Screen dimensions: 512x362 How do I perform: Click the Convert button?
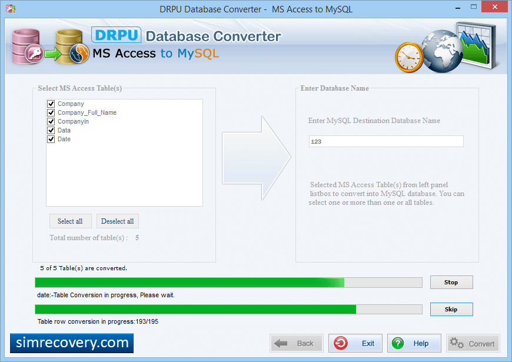point(473,343)
